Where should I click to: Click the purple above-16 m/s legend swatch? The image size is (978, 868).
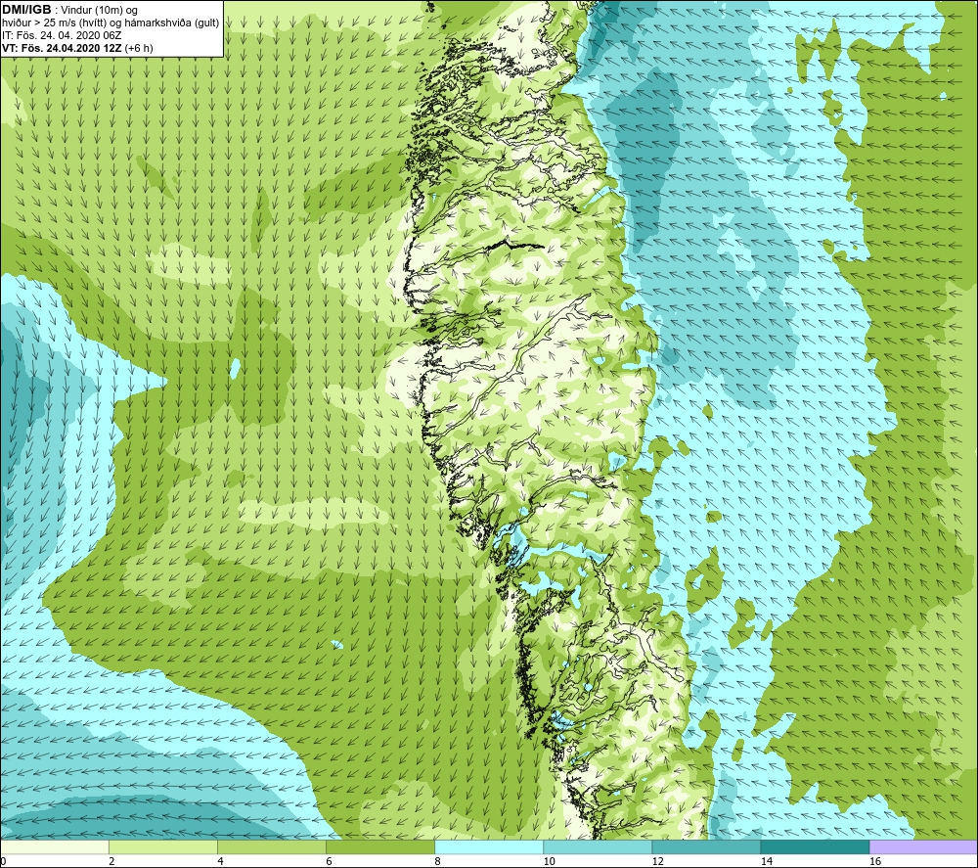tap(923, 846)
